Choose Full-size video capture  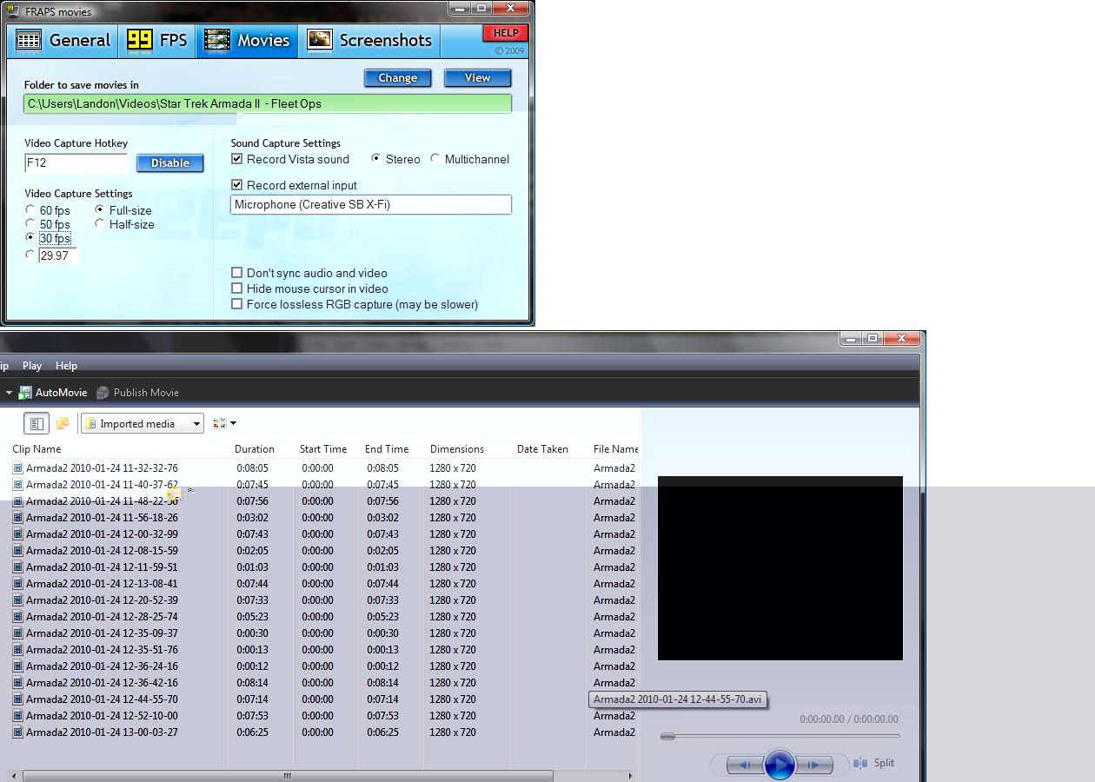tap(100, 210)
